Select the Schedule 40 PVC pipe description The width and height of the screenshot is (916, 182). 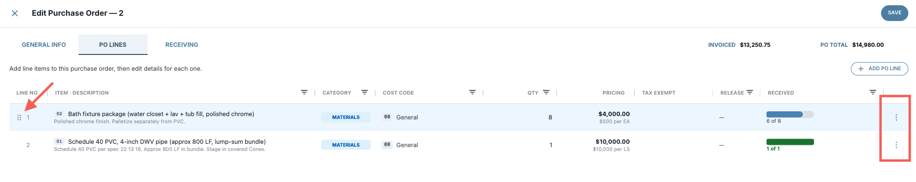pyautogui.click(x=167, y=141)
